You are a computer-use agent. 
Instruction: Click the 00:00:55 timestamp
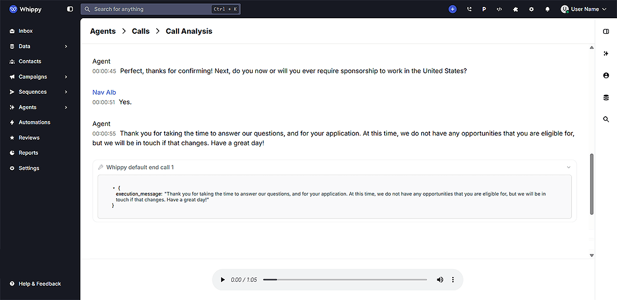[x=104, y=134]
